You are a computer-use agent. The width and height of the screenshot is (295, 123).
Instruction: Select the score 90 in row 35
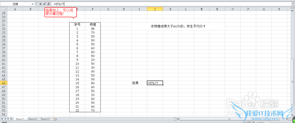pyautogui.click(x=93, y=40)
